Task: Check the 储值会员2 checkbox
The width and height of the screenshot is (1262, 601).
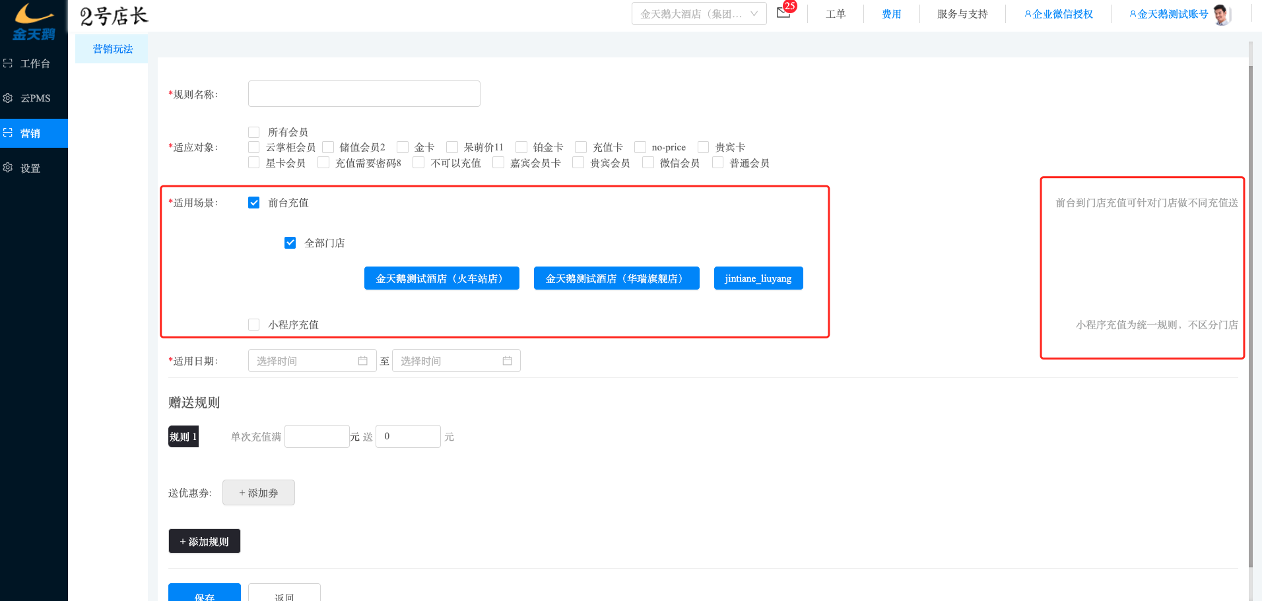Action: point(328,147)
